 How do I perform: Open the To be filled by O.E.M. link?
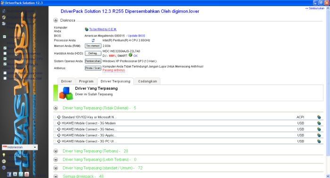(103, 29)
